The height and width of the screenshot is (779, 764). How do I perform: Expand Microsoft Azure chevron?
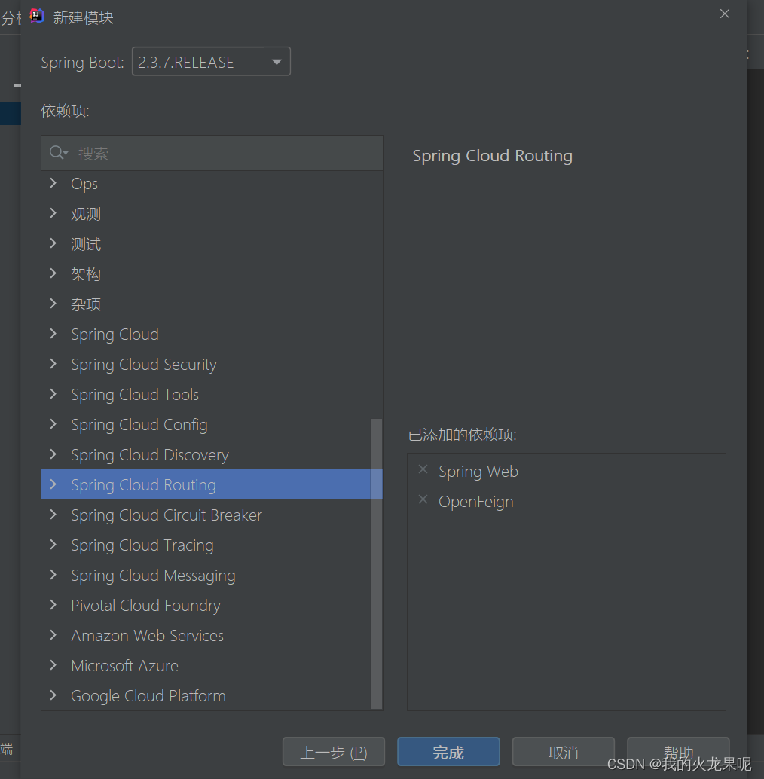[x=53, y=665]
